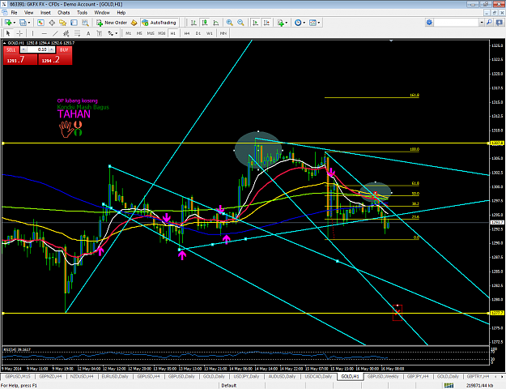The width and height of the screenshot is (506, 389).
Task: Click the trade volume input field
Action: point(38,49)
